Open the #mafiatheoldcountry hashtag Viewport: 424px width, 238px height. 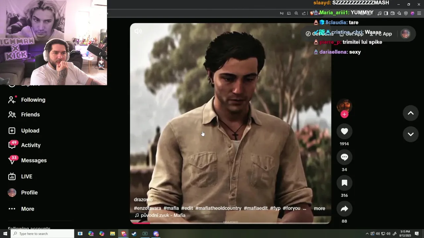click(218, 208)
